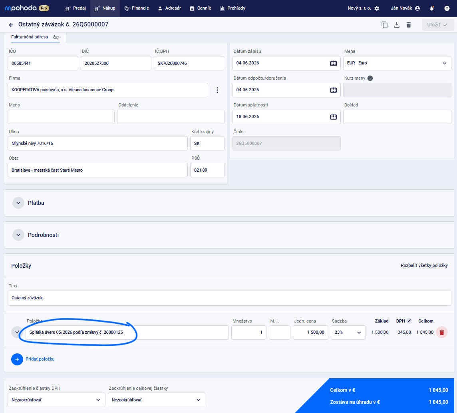
Task: Expand the Podrobnosti section
Action: [18, 235]
